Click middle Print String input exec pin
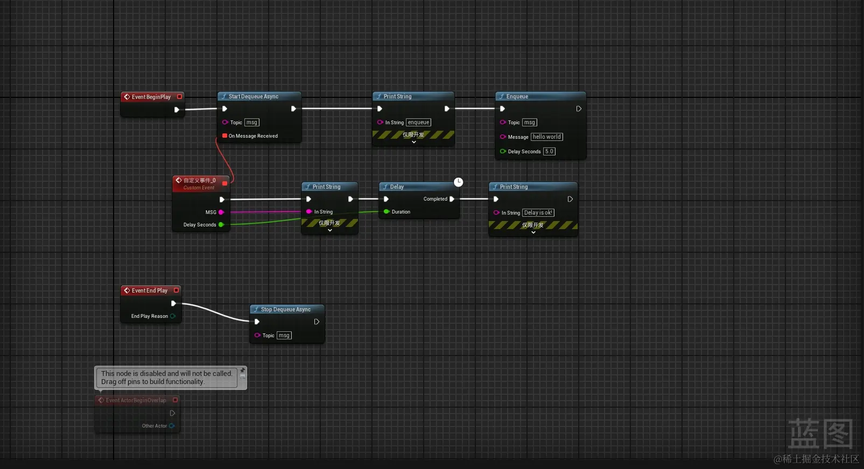 pyautogui.click(x=308, y=199)
